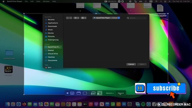192x108 pixels.
Task: Open the Edit menu
Action: 32,1
